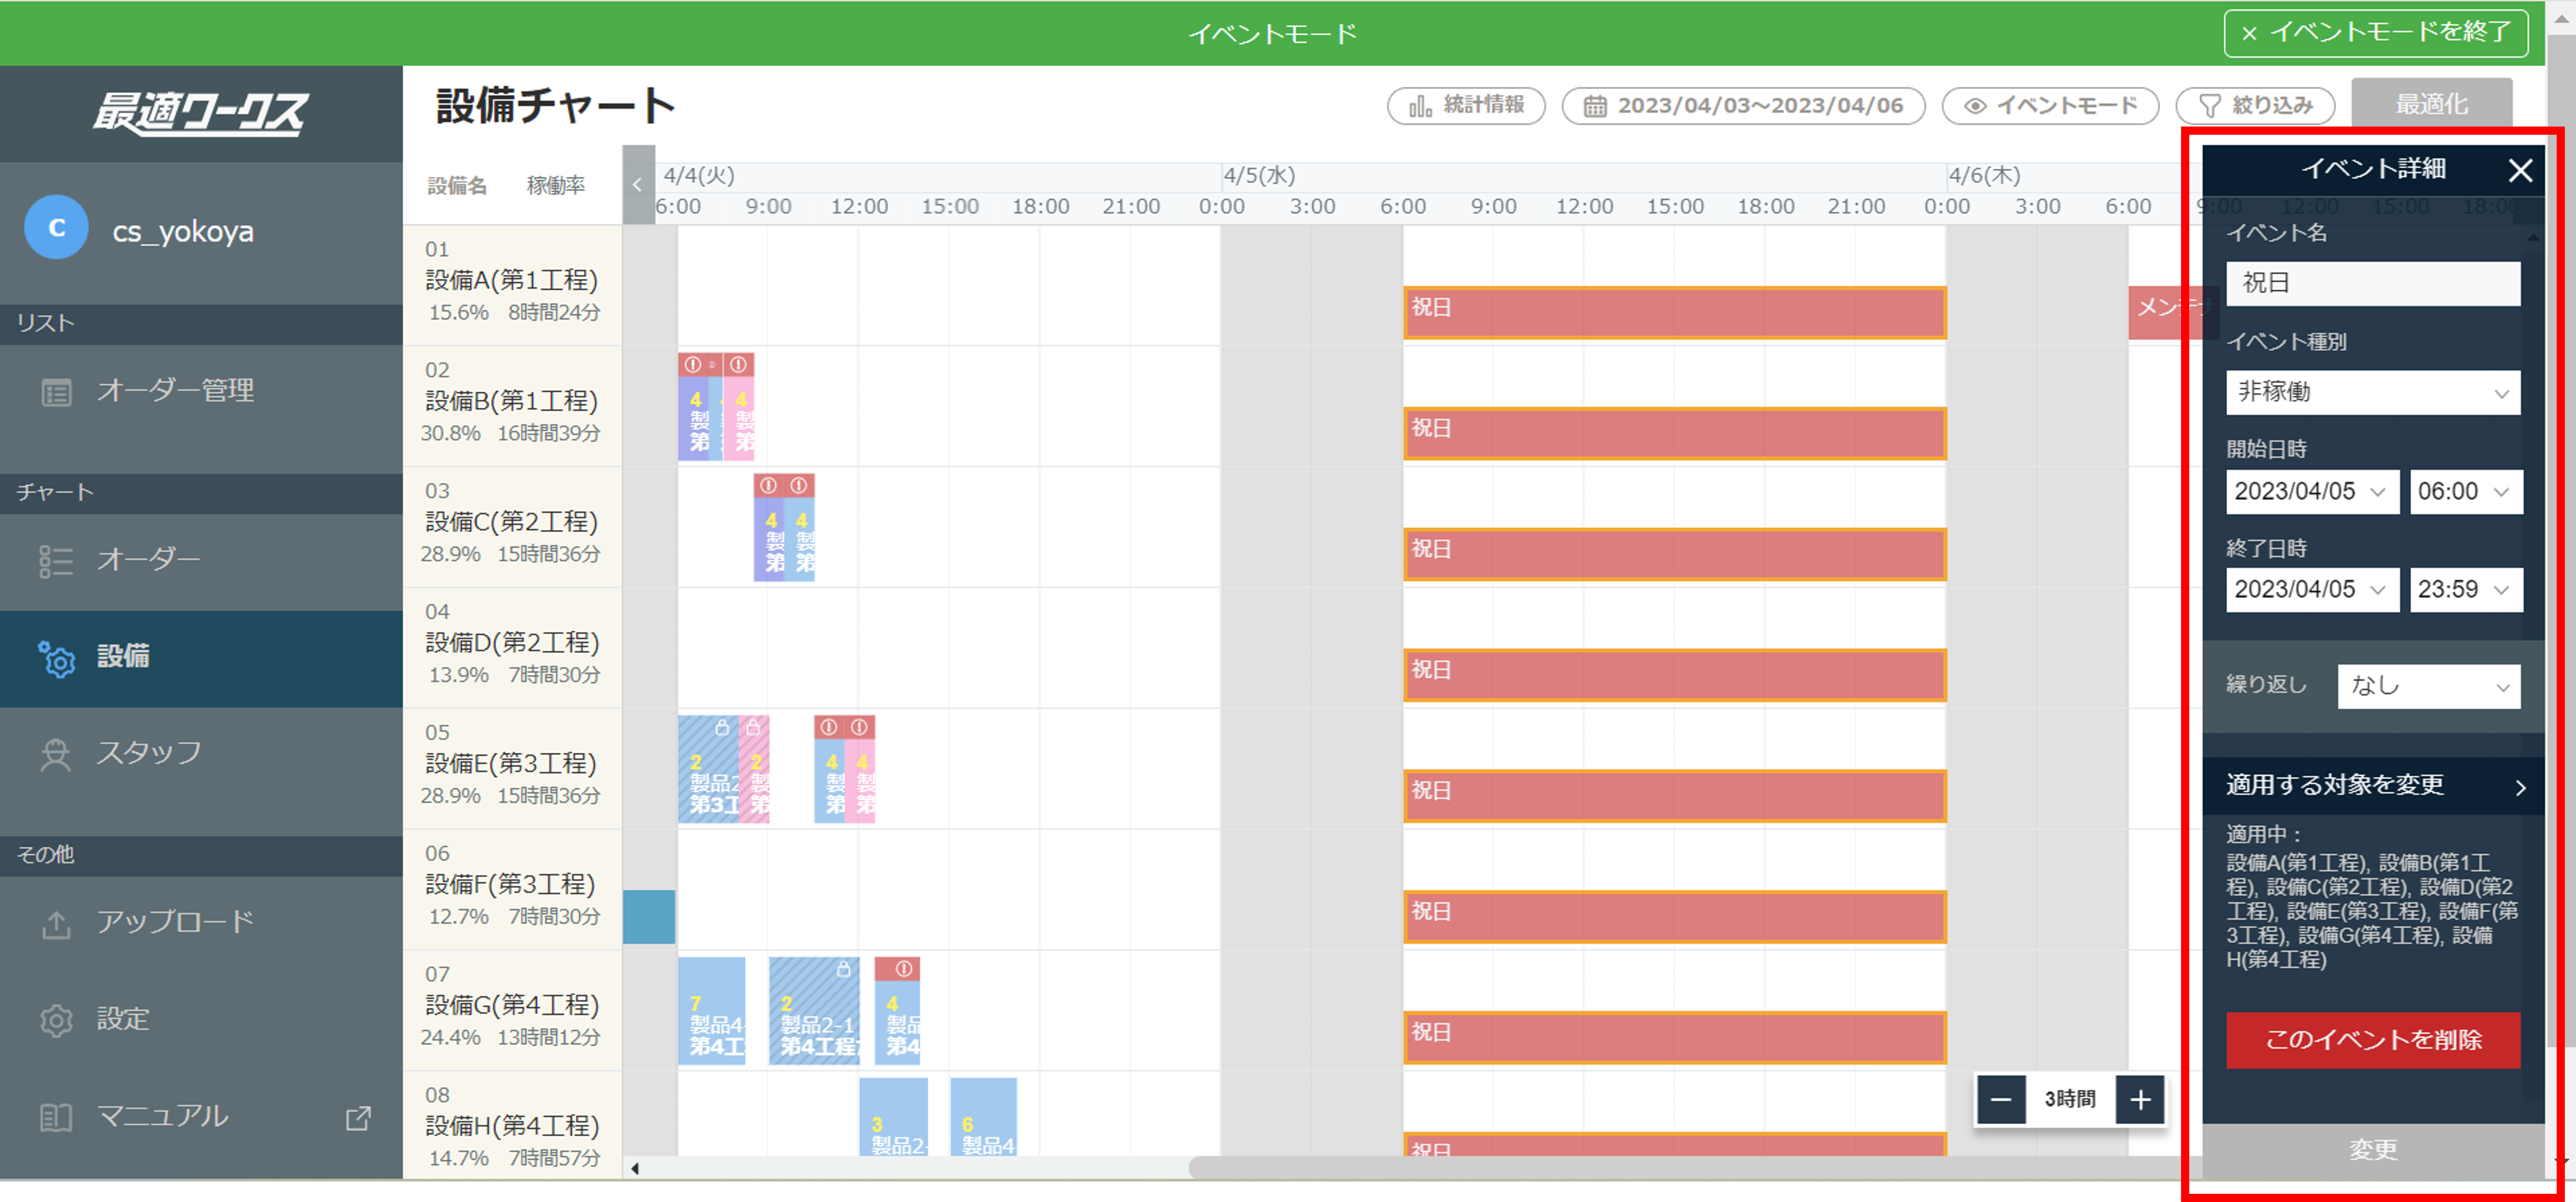The image size is (2576, 1202).
Task: Open the 開始日時 date dropdown
Action: pyautogui.click(x=2312, y=491)
